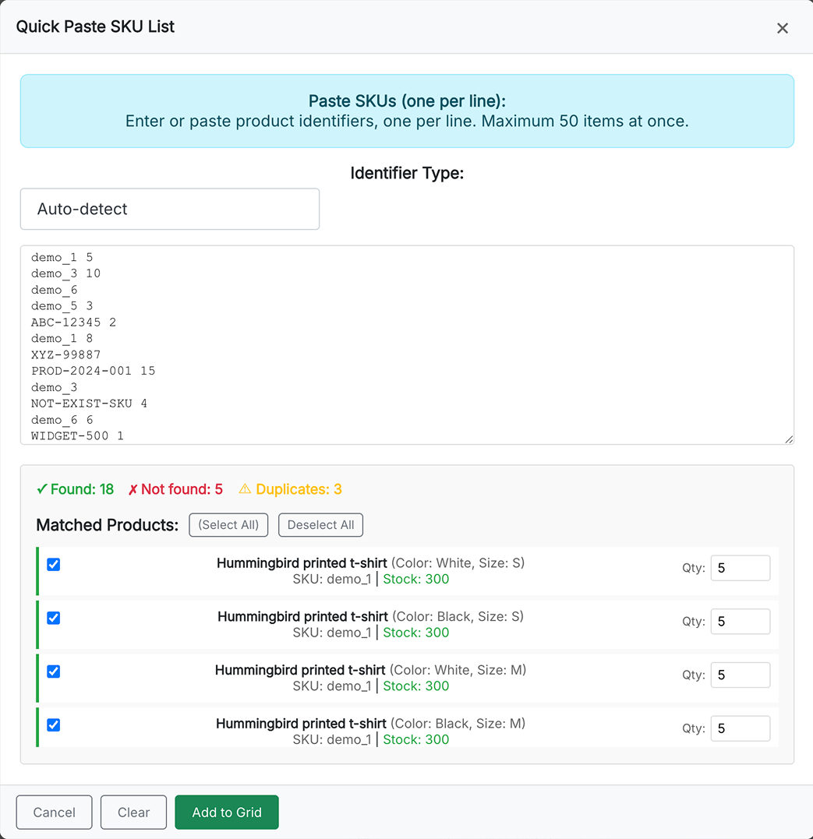Click the 'PROD-2024-001 15' line in textarea
813x839 pixels.
[x=94, y=371]
